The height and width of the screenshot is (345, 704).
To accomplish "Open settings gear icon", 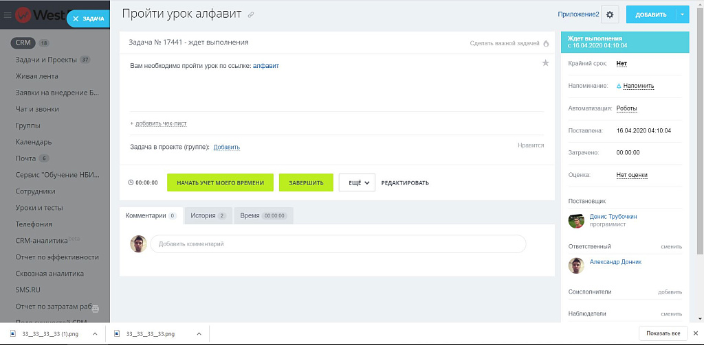I will coord(610,14).
